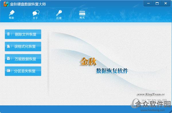Start 删除文件恢复 deleted file recovery

23,34
